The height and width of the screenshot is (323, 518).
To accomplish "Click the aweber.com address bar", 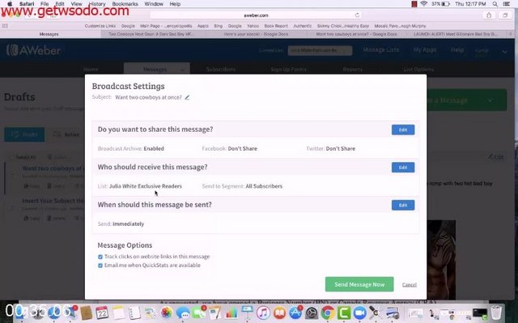I will (256, 15).
